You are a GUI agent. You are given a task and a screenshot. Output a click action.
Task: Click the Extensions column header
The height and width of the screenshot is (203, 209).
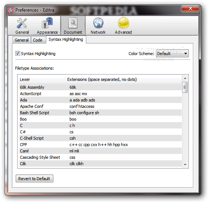click(x=123, y=79)
